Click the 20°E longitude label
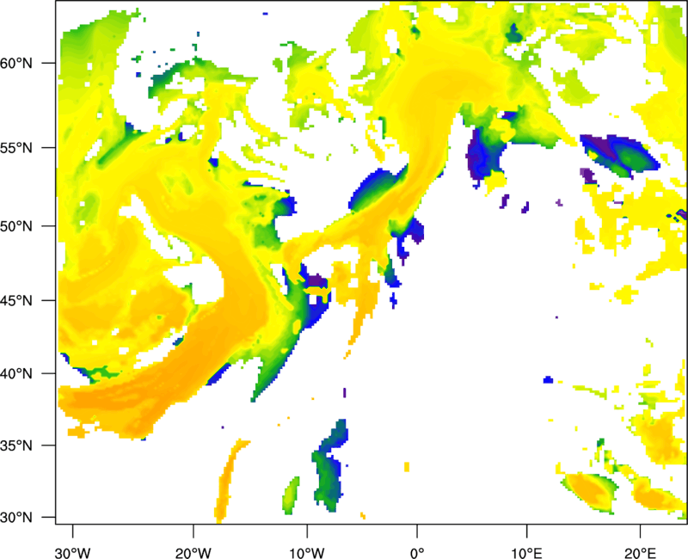 tap(640, 553)
